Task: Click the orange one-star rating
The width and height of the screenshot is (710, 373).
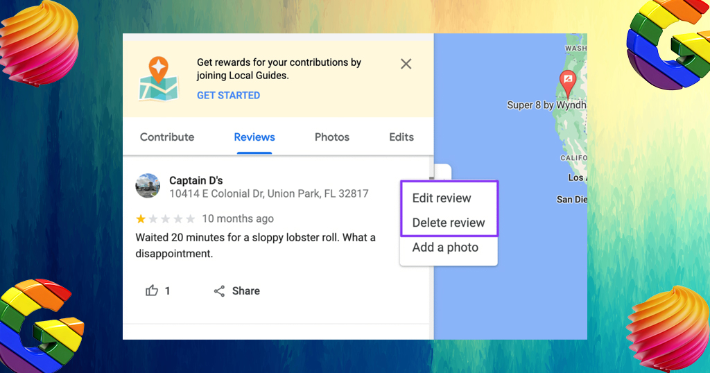Action: (141, 219)
